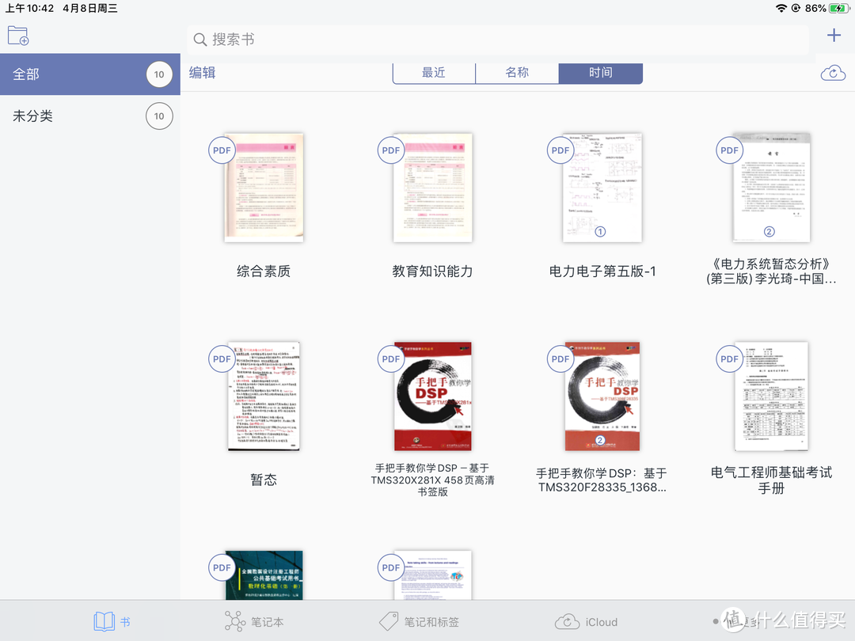This screenshot has height=641, width=855.
Task: Open the DSP TMS320F28335 book cover
Action: pos(602,396)
